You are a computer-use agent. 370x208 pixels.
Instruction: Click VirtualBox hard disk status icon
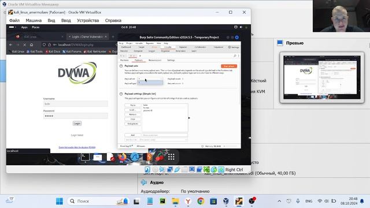(x=147, y=169)
